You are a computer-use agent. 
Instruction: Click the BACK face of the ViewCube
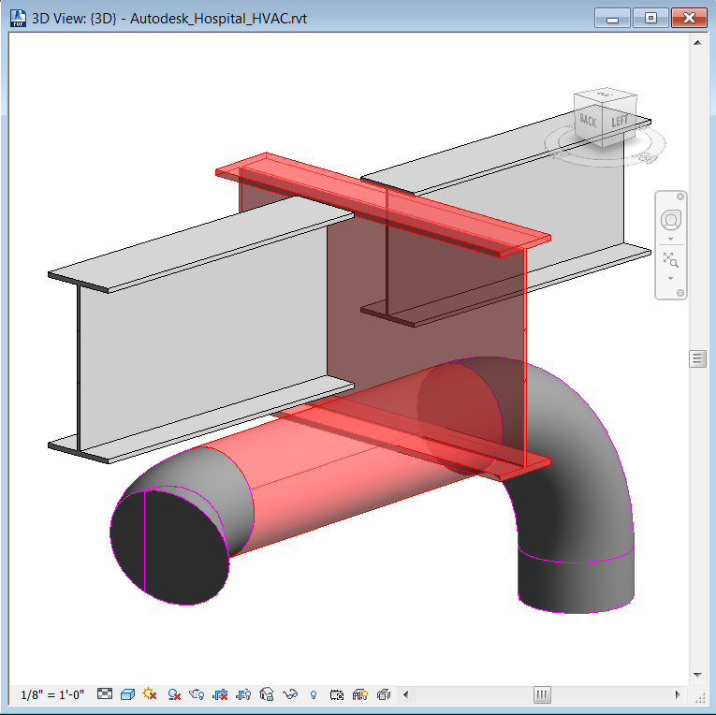(589, 121)
